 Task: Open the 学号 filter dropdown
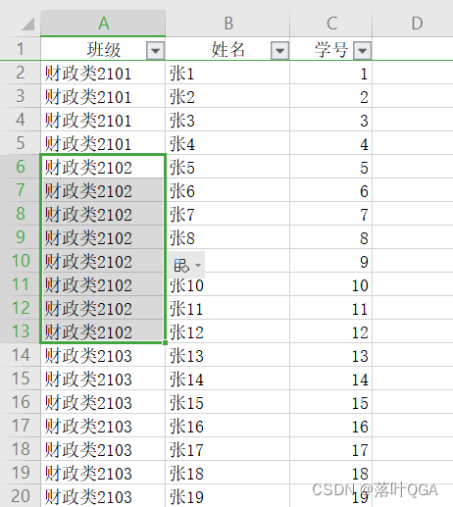pos(362,51)
